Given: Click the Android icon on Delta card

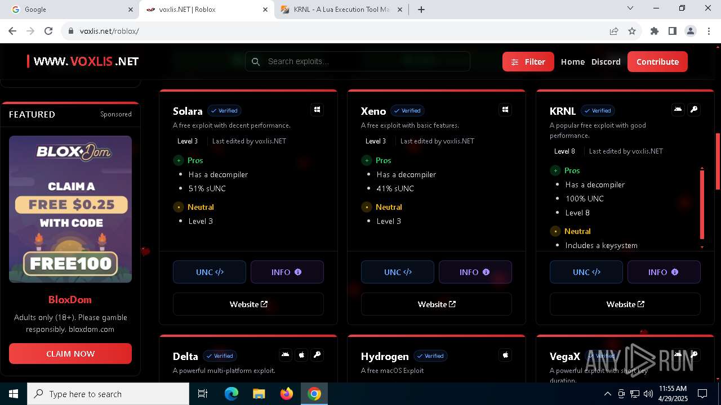Looking at the screenshot, I should (x=286, y=354).
